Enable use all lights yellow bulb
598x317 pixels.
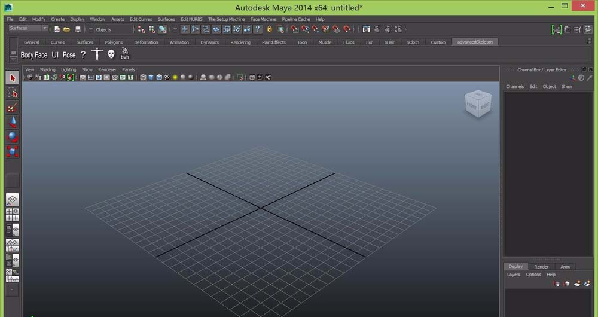[175, 77]
